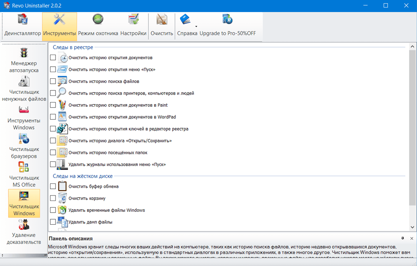
Task: Click icon for журналы использования меню «Пуск»
Action: [62, 164]
